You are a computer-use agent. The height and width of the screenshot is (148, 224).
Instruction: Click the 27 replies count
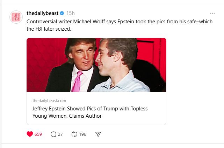pos(60,134)
